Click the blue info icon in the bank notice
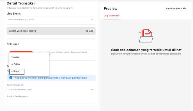The height and width of the screenshot is (111, 193). 11,78
